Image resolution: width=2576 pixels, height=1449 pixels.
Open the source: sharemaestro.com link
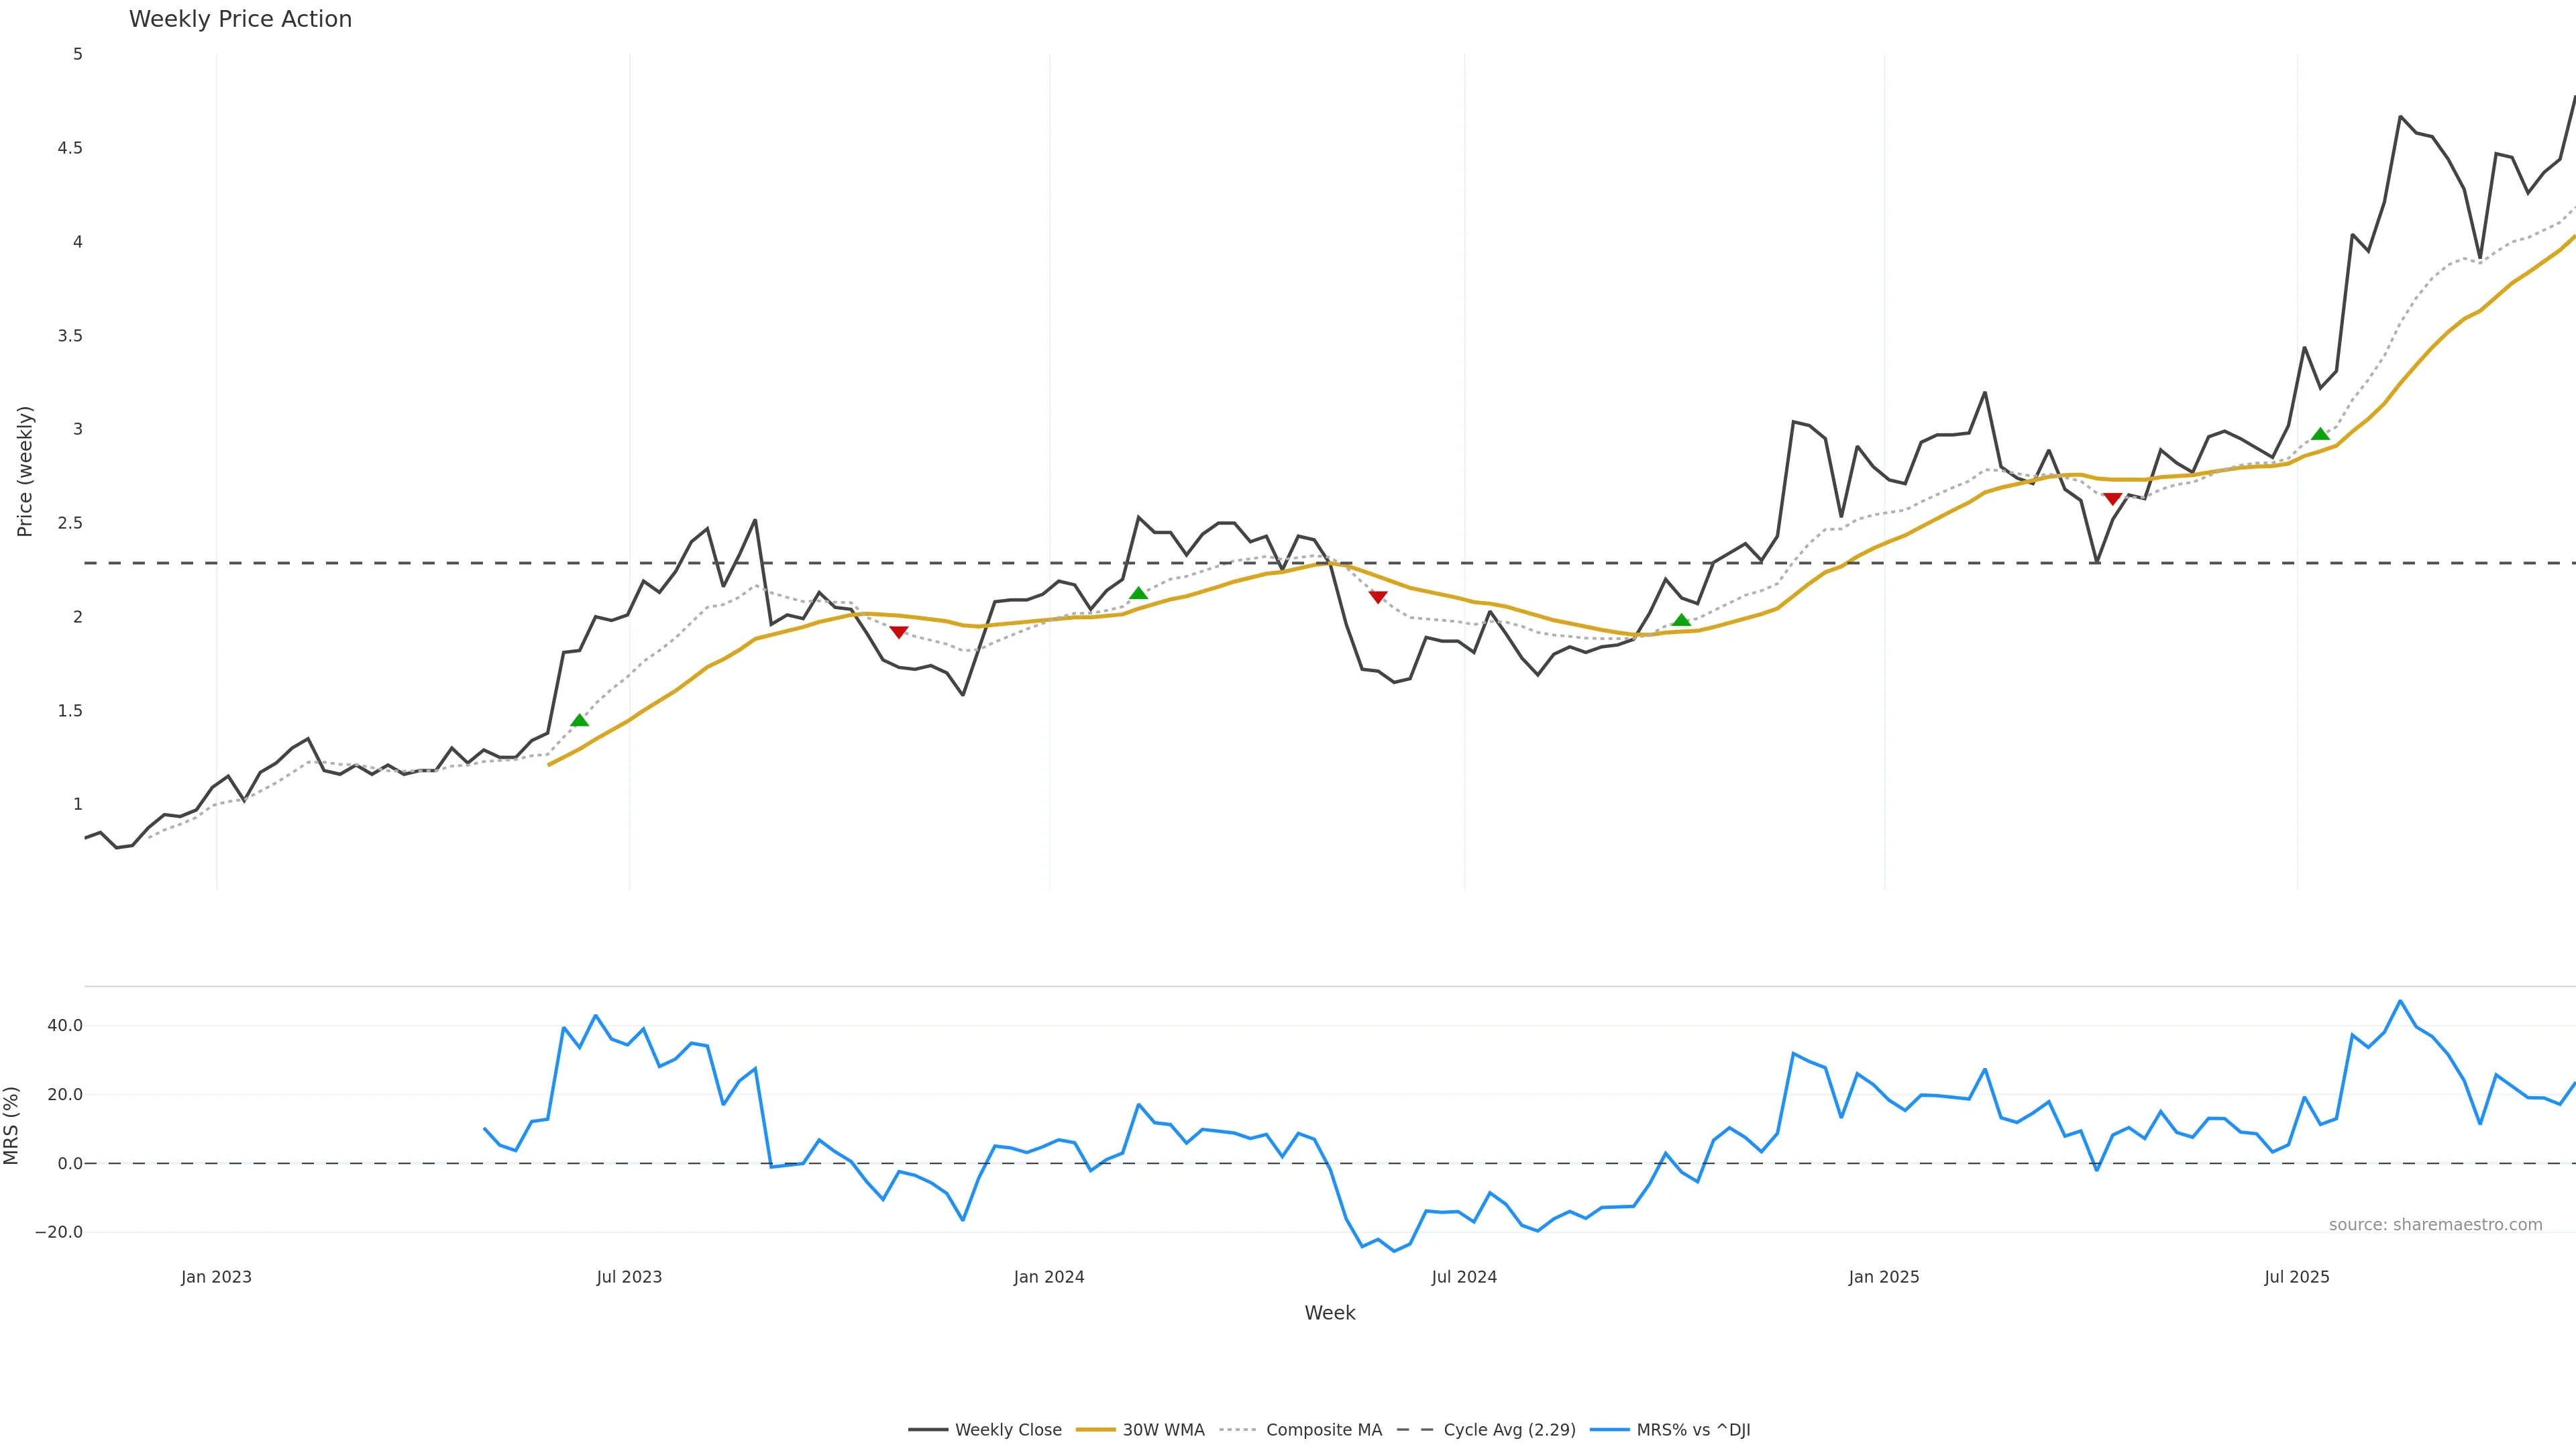coord(2435,1225)
